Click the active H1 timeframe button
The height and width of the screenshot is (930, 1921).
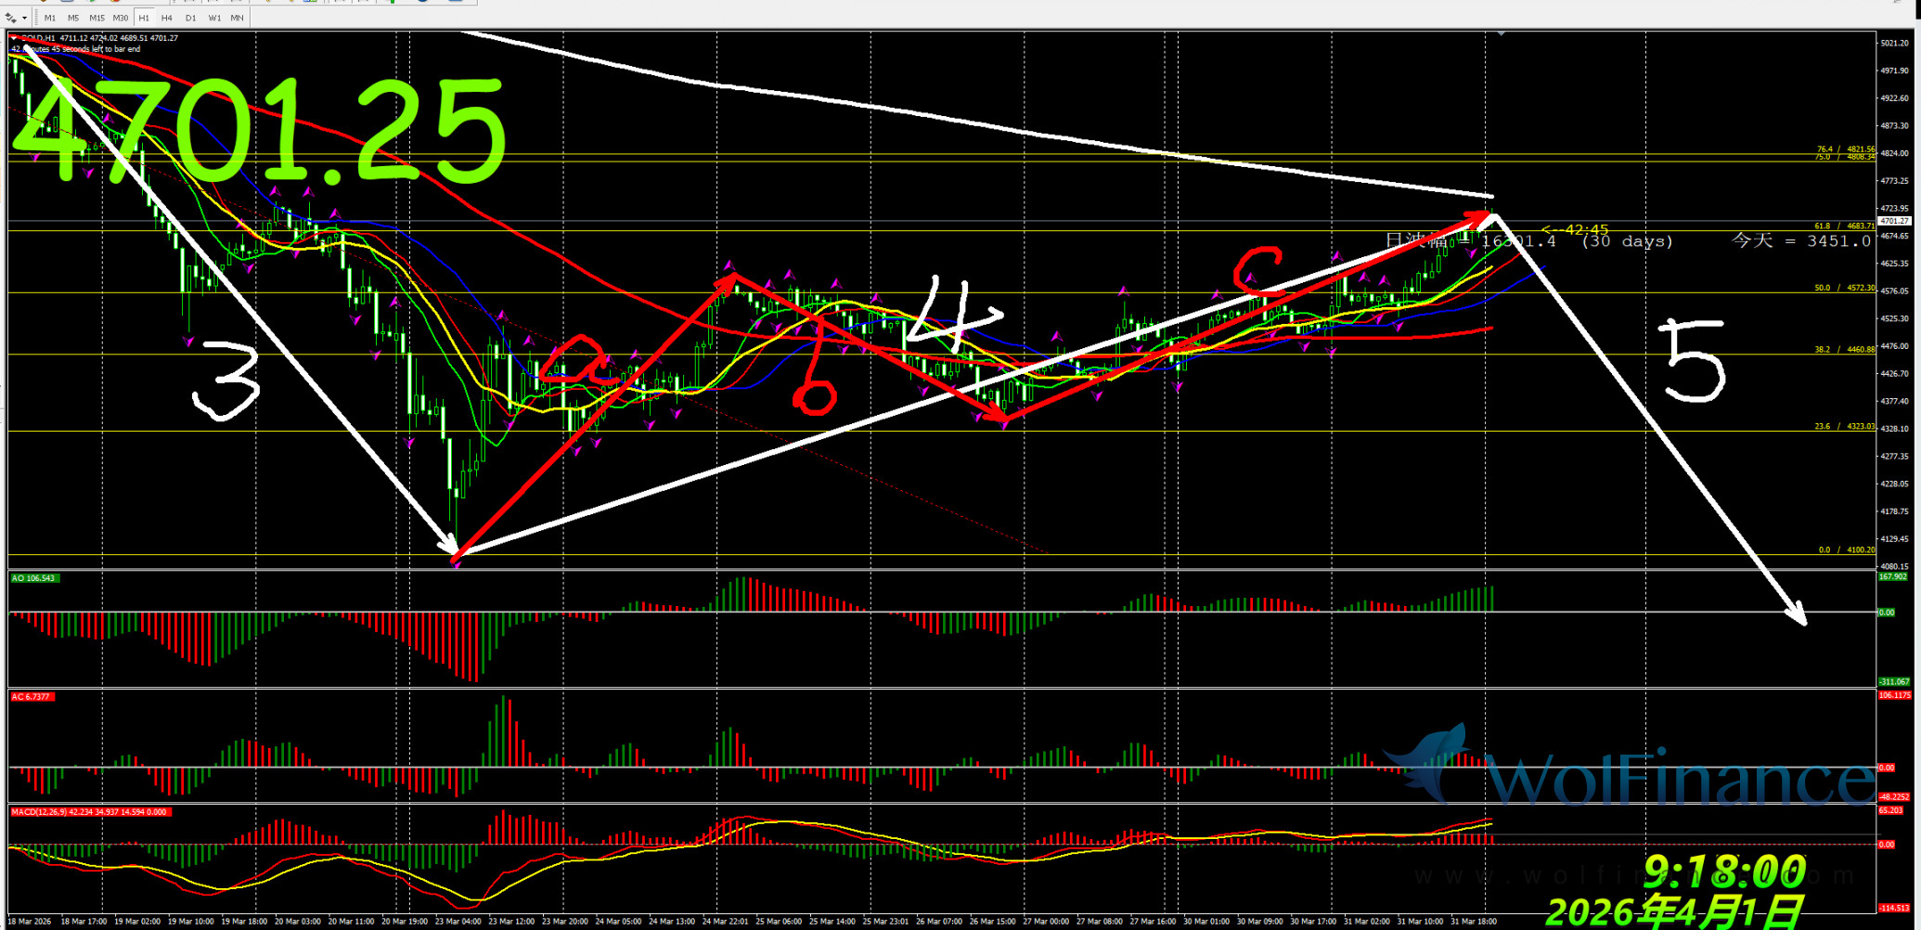tap(144, 18)
